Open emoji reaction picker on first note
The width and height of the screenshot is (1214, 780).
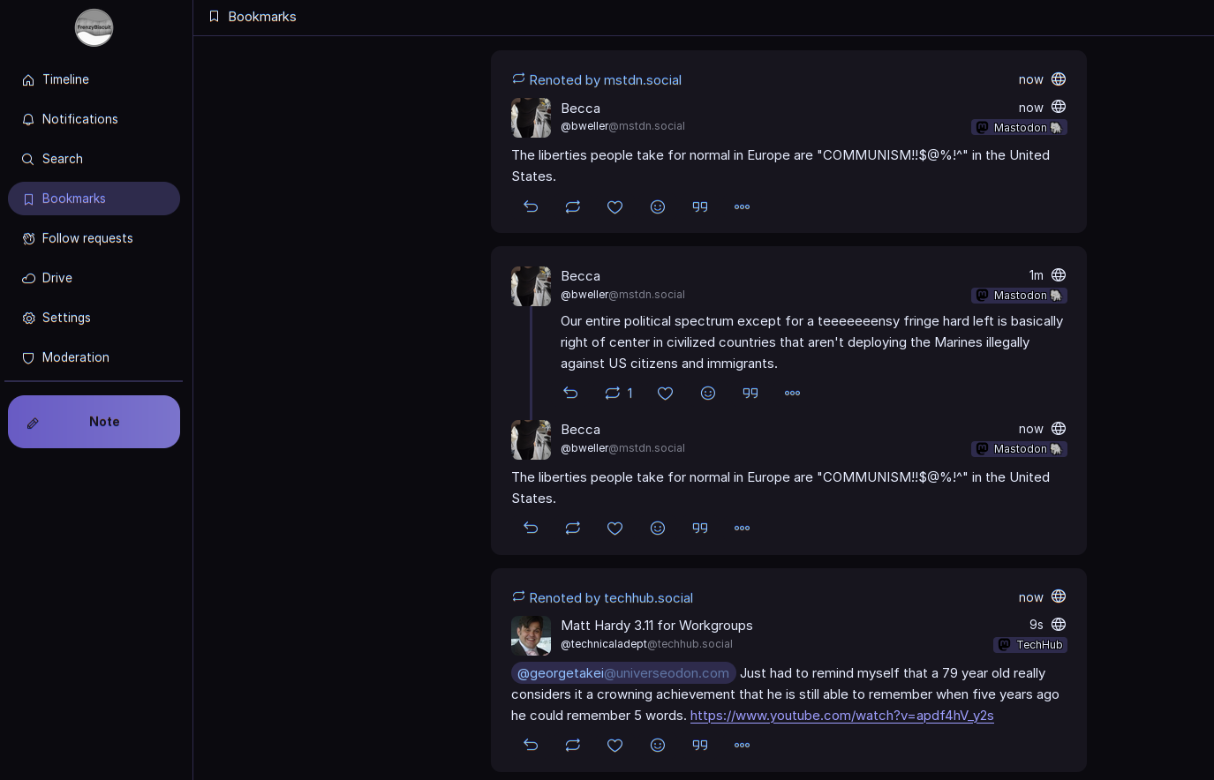click(x=658, y=206)
